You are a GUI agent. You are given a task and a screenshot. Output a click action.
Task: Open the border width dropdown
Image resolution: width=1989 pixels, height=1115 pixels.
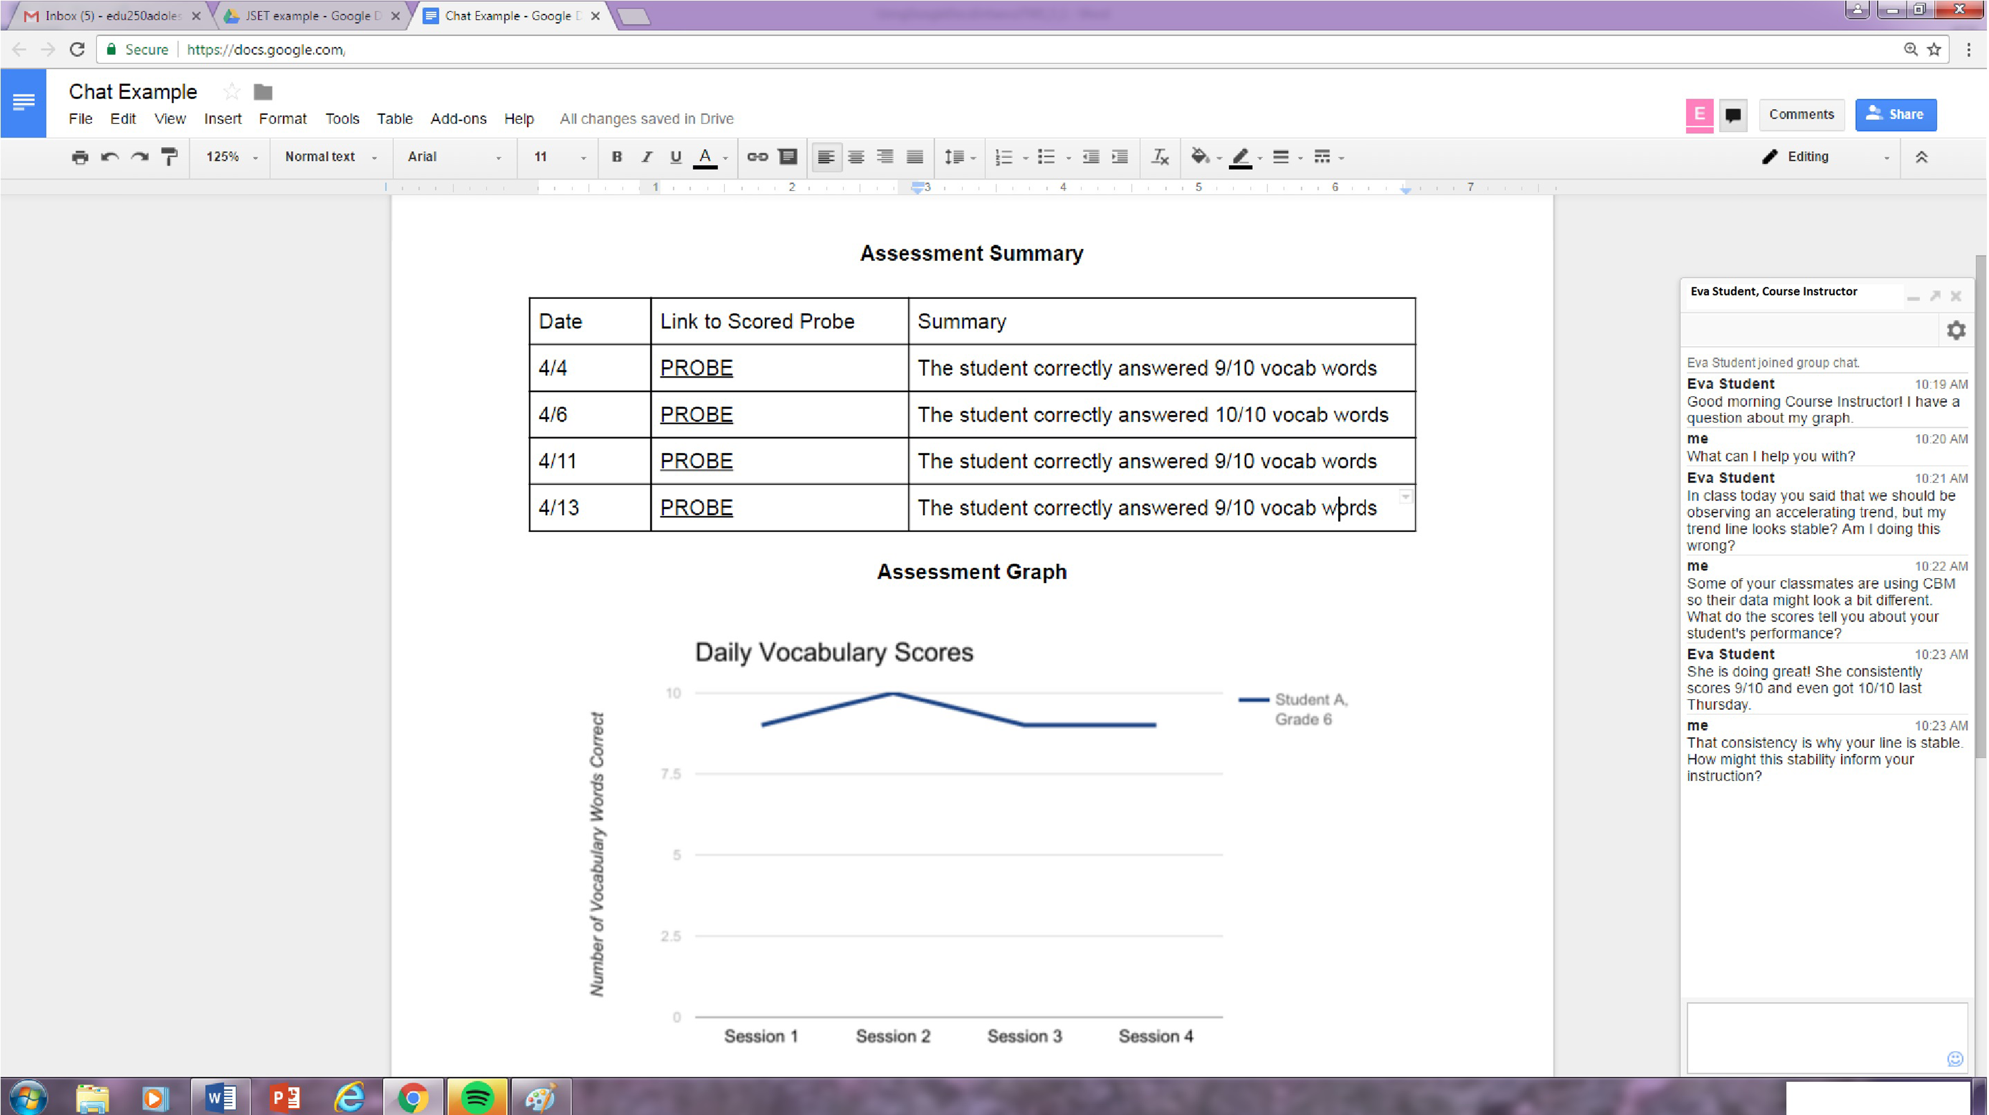pyautogui.click(x=1287, y=157)
